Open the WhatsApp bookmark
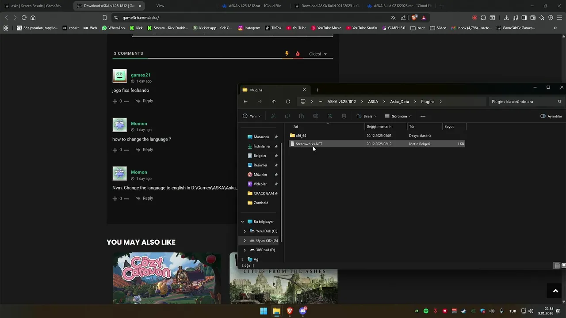The image size is (566, 318). point(113,28)
